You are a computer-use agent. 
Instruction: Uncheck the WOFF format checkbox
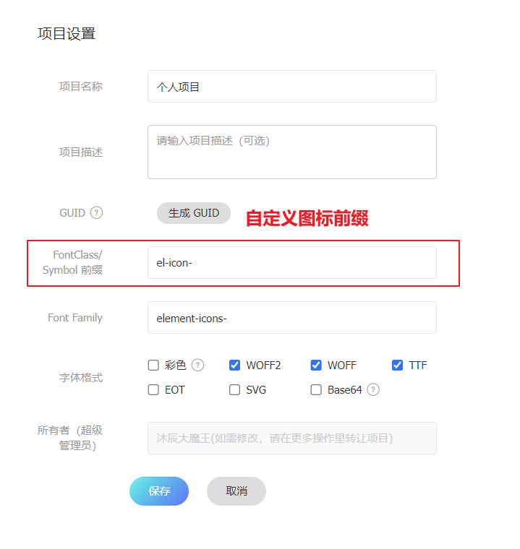click(316, 366)
